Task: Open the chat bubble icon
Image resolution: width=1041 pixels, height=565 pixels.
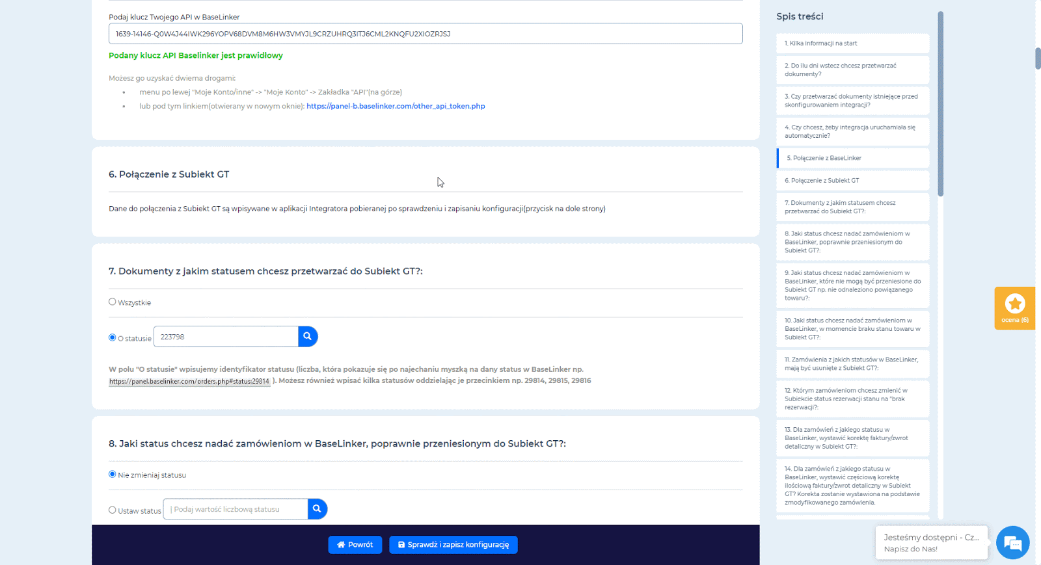Action: (x=1012, y=542)
